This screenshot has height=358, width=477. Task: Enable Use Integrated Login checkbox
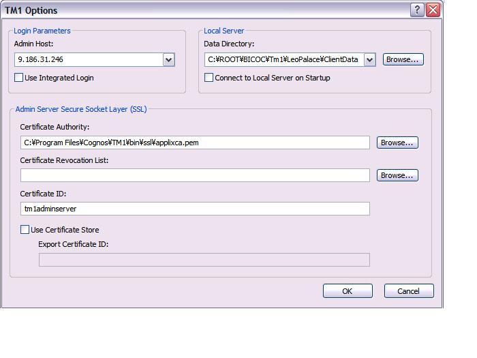point(19,78)
